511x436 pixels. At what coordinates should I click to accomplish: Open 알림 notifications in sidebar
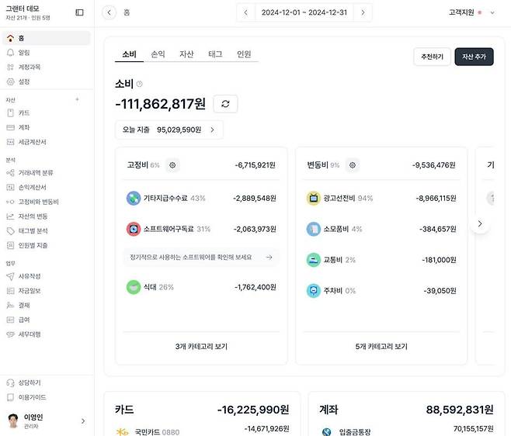pyautogui.click(x=46, y=53)
